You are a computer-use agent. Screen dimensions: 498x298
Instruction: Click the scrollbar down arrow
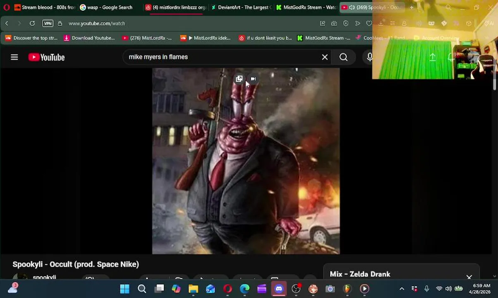tap(495, 276)
